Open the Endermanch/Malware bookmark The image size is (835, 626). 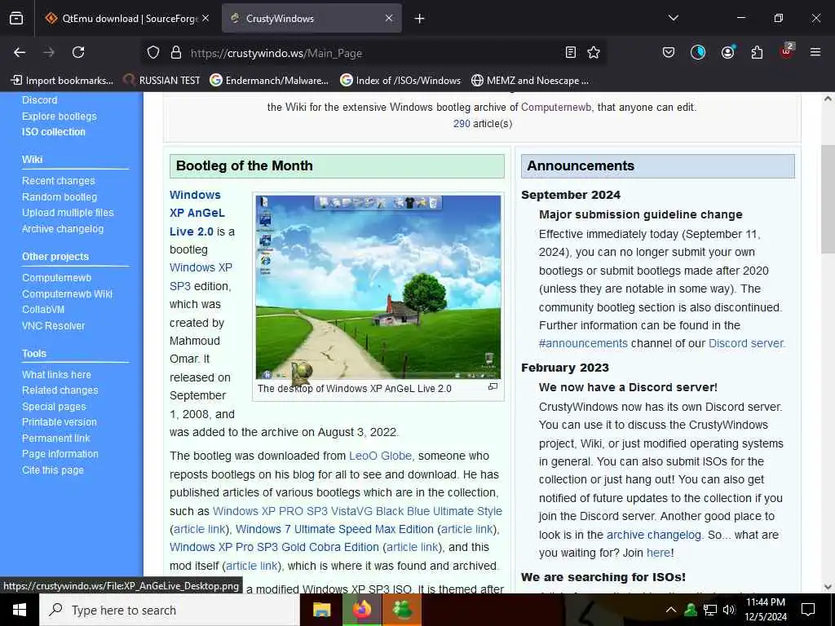(x=269, y=81)
